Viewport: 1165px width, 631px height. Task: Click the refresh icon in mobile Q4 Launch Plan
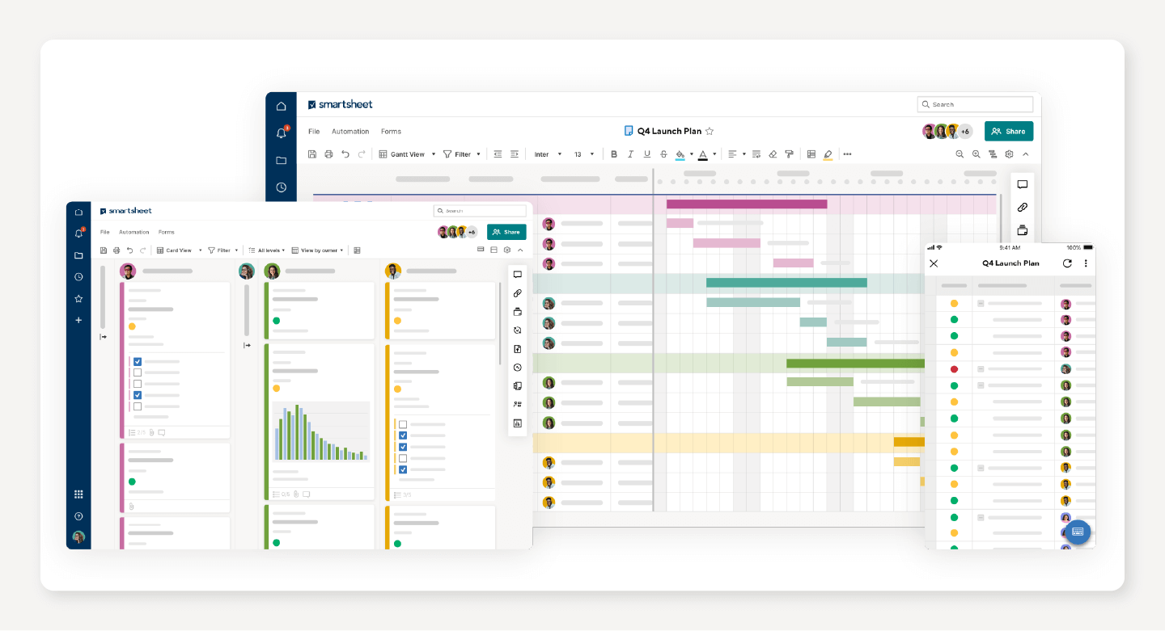(1067, 263)
